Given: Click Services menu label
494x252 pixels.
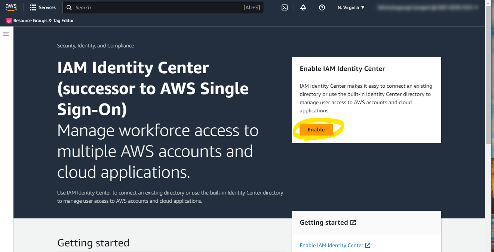Looking at the screenshot, I should click(47, 7).
